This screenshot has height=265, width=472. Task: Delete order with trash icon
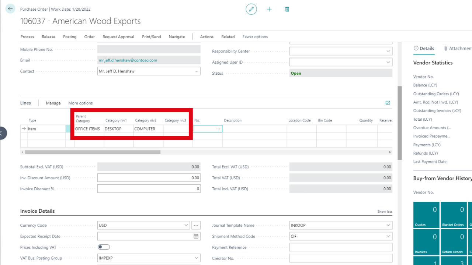287,9
